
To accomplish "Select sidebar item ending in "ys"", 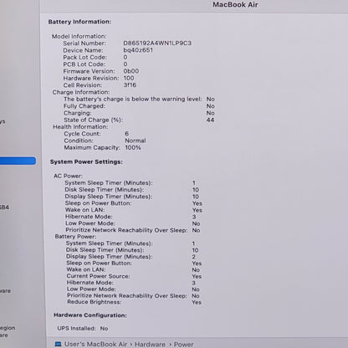I will pyautogui.click(x=3, y=121).
